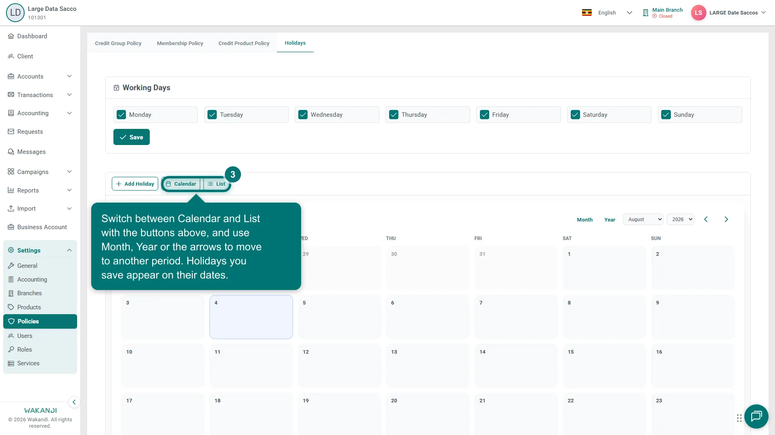Open the Credit Group Policy tab

click(118, 43)
